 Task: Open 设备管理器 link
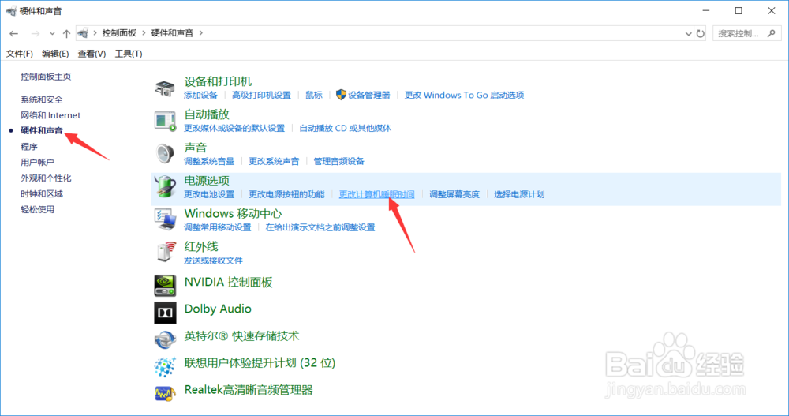pyautogui.click(x=368, y=96)
